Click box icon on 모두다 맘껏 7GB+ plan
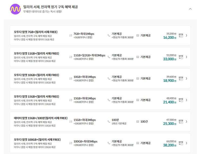Viewport: 201px width, 154px height. [181, 35]
